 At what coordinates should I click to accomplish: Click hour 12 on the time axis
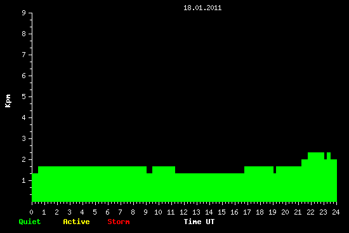click(183, 212)
